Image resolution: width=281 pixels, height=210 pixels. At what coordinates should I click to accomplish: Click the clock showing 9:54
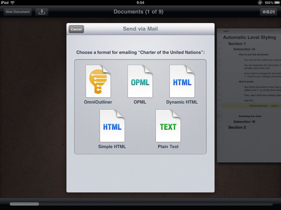tap(140, 3)
